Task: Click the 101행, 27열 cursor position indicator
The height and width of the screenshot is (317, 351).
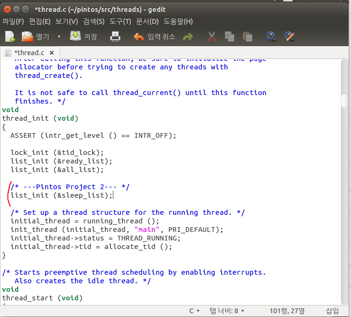Action: pos(287,311)
